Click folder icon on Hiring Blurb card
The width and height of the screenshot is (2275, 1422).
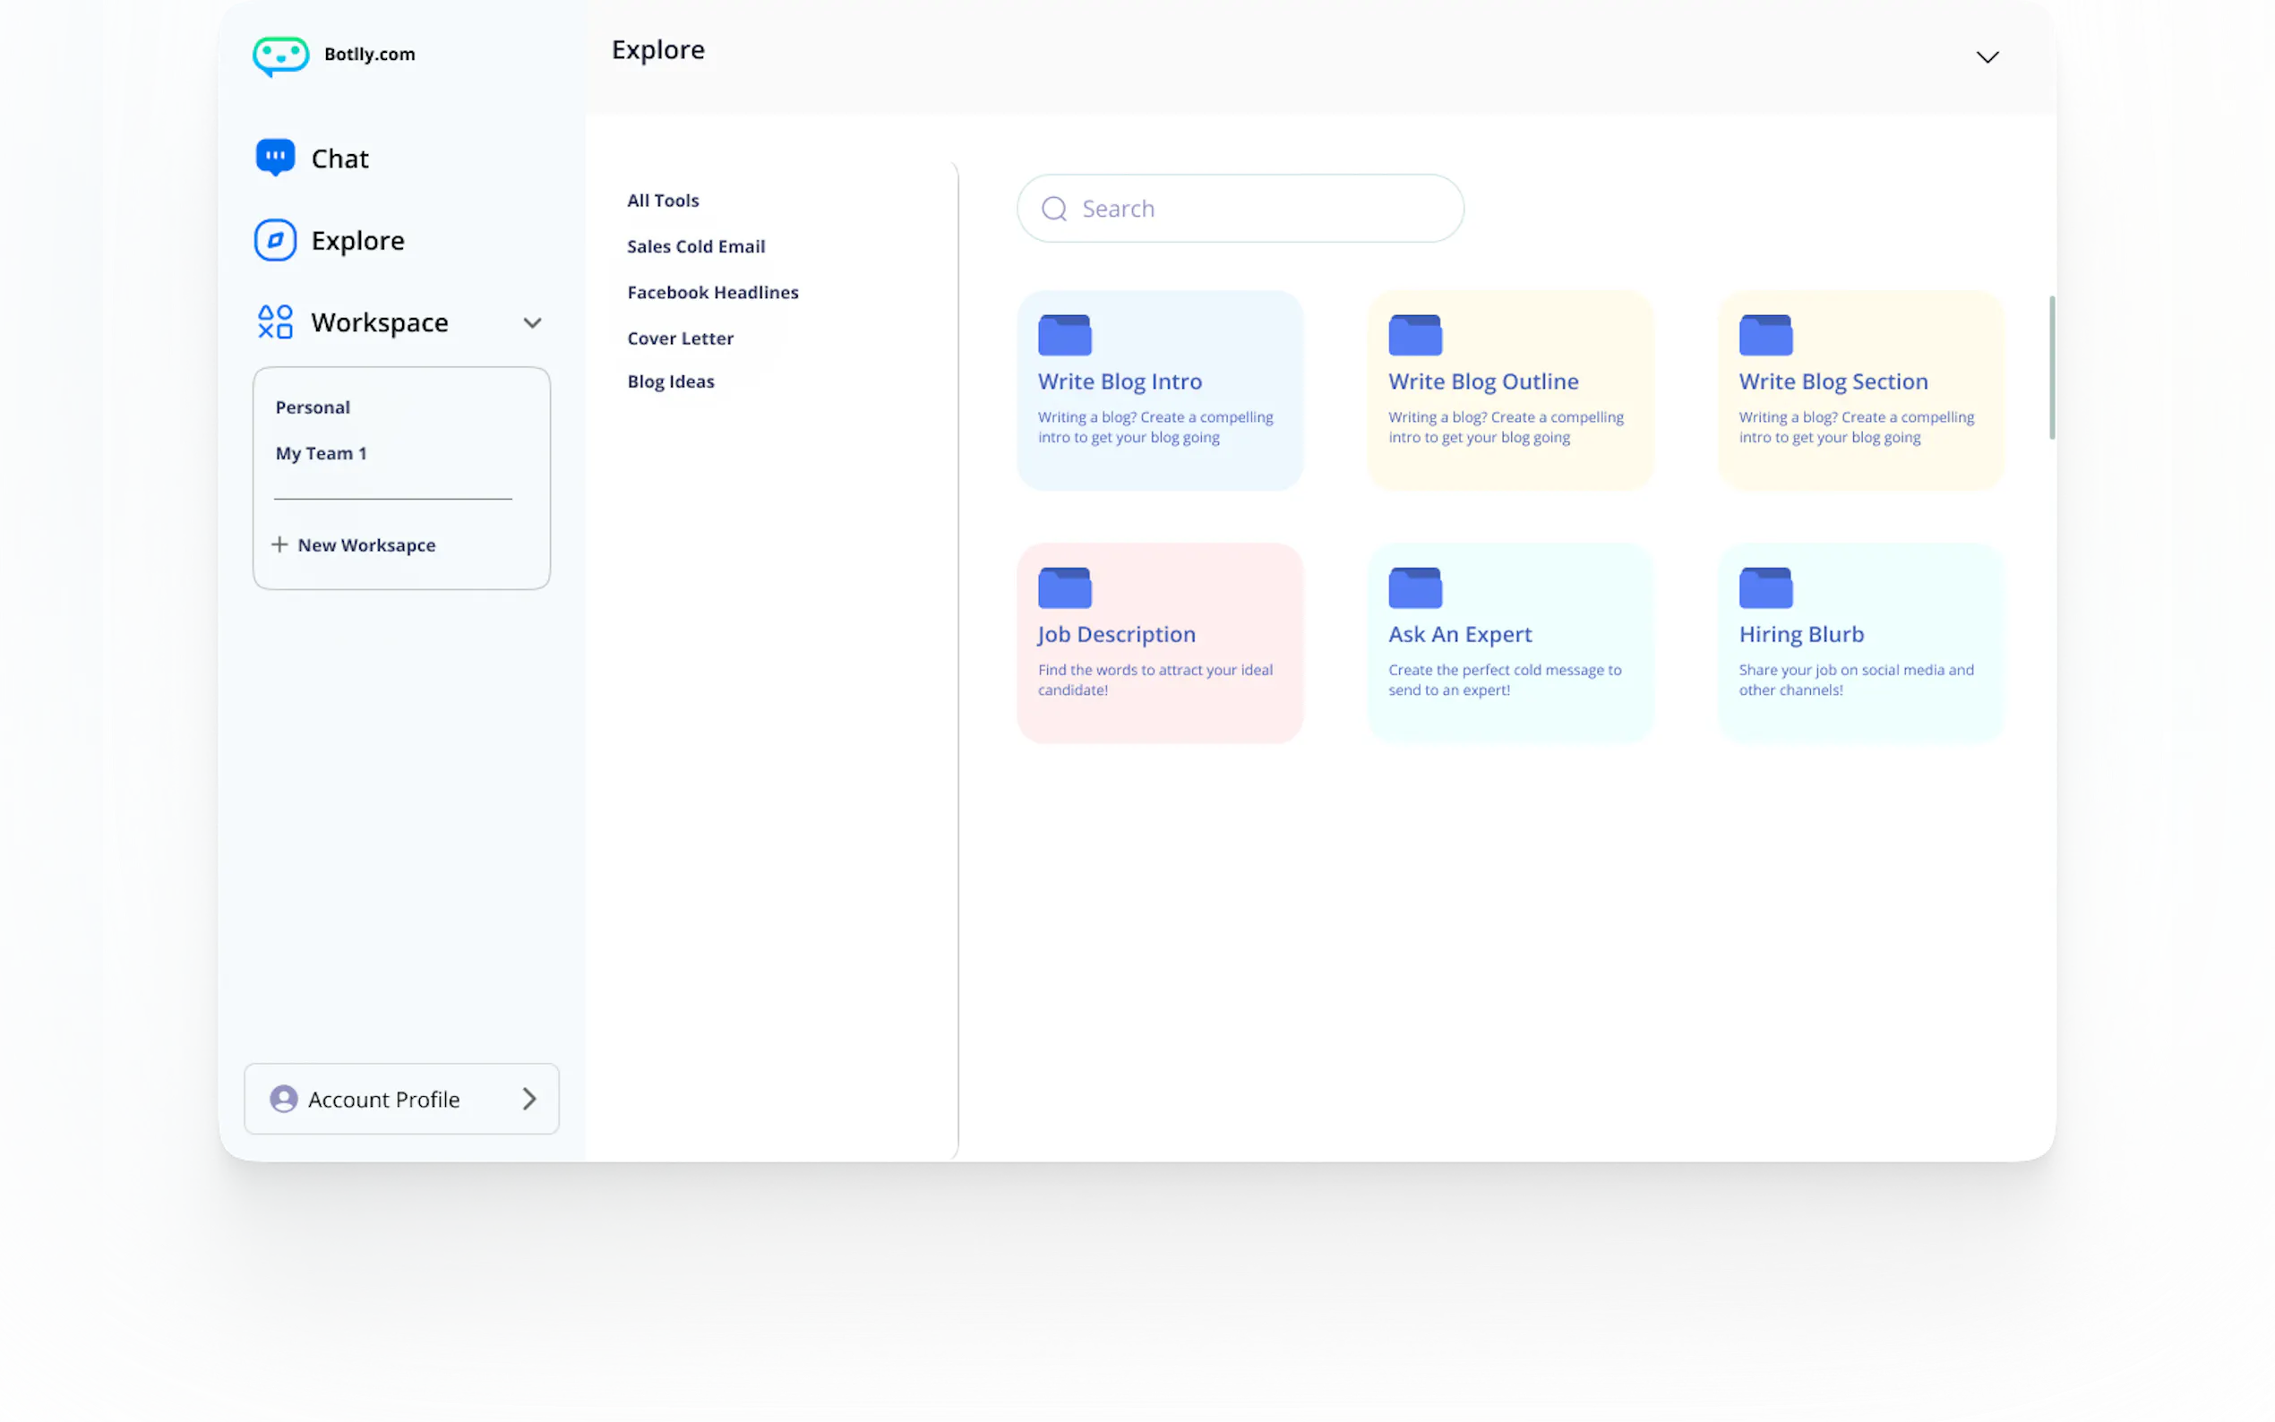coord(1765,587)
